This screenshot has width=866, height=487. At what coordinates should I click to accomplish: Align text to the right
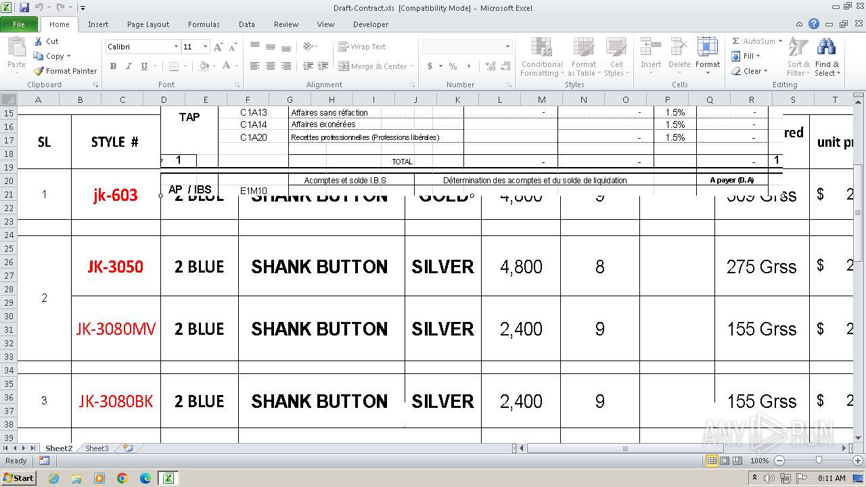[x=286, y=66]
